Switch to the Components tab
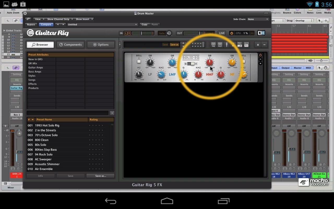The image size is (334, 209). tap(70, 45)
